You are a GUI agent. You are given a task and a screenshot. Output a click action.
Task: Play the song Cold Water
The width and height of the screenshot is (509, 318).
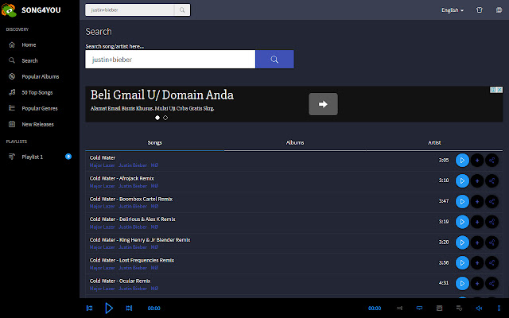click(x=462, y=161)
